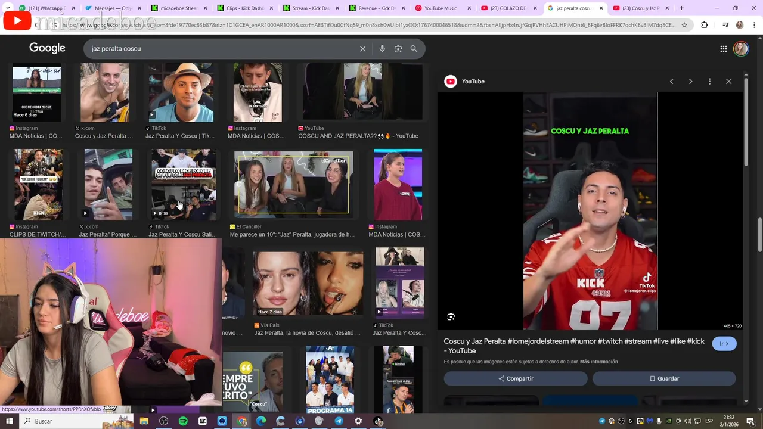Close the image preview panel
This screenshot has height=429, width=763.
pos(728,82)
